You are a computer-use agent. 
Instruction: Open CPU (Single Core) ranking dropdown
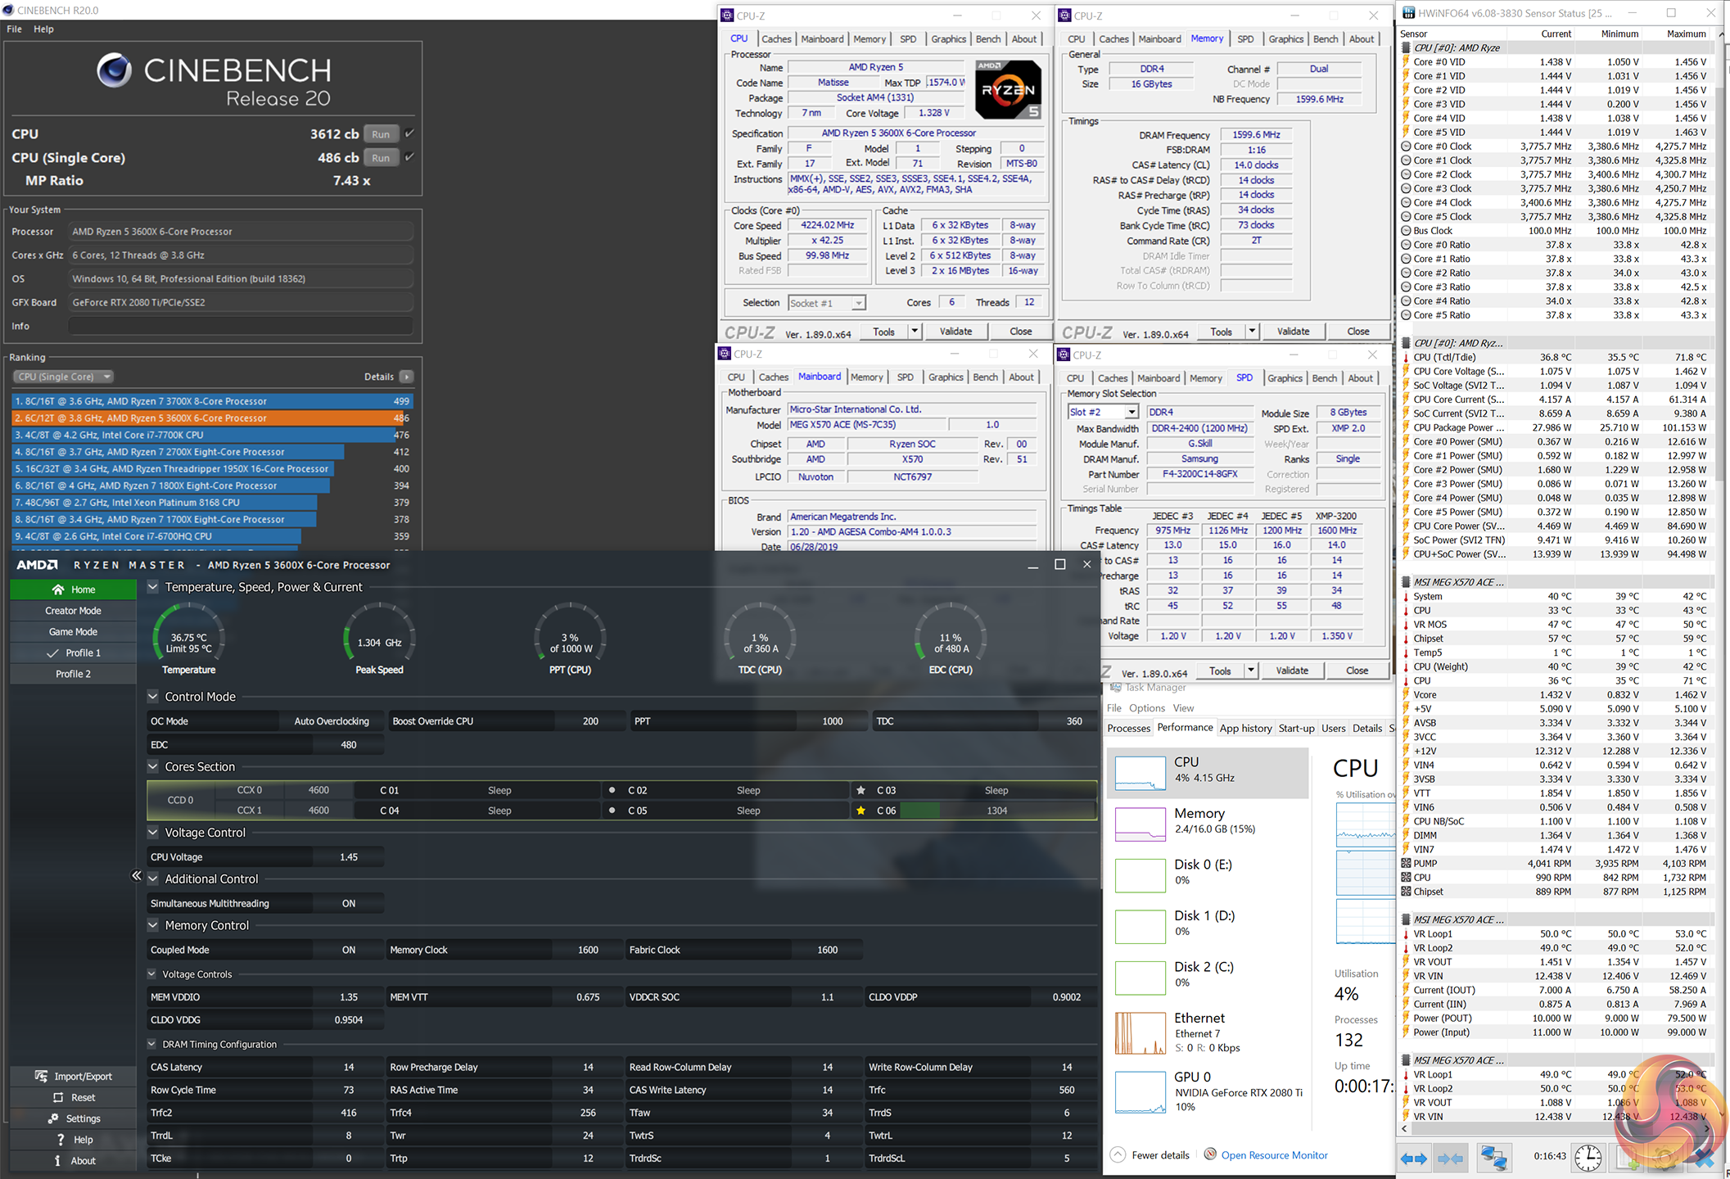point(63,377)
